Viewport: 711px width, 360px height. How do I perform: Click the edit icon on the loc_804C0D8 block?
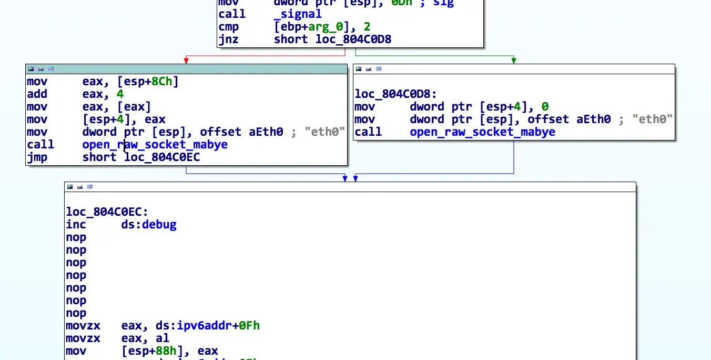pyautogui.click(x=369, y=69)
